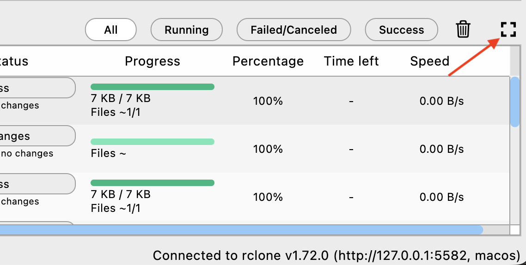Image resolution: width=526 pixels, height=265 pixels.
Task: Filter by Failed/Canceled jobs
Action: [294, 30]
